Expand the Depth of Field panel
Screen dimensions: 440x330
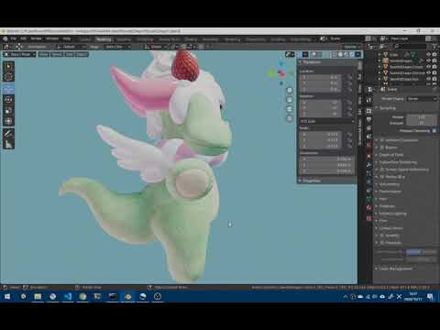pyautogui.click(x=391, y=155)
